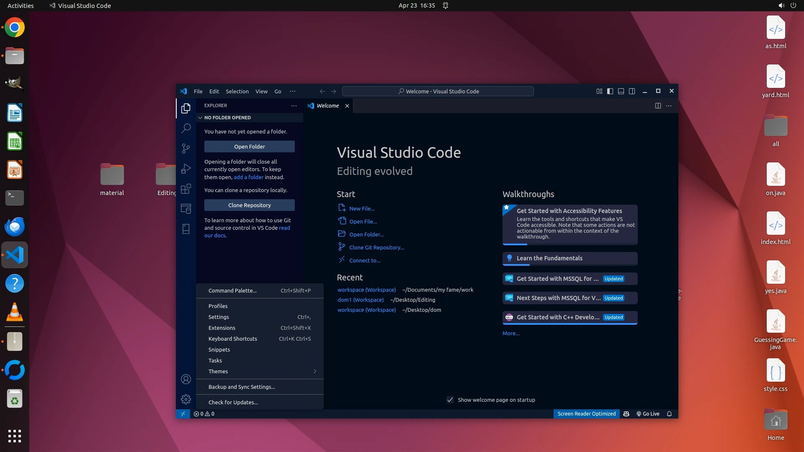Uncheck Show welcome page on startup

pyautogui.click(x=450, y=400)
